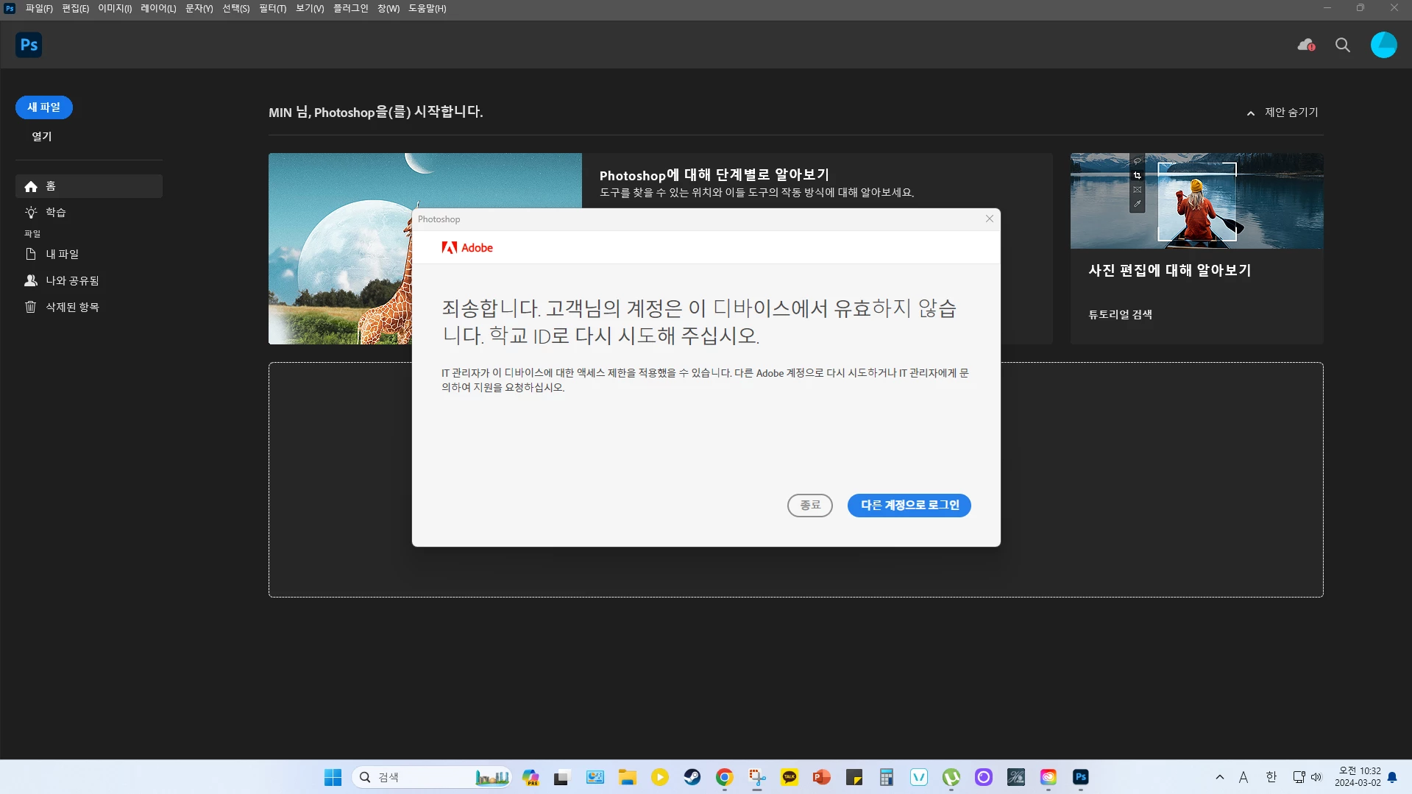Open Copilot preview taskbar icon
Image resolution: width=1412 pixels, height=794 pixels.
[531, 777]
